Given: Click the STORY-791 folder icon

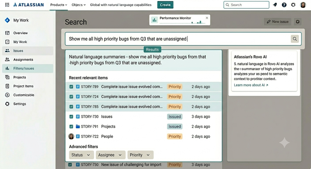Looking at the screenshot, I should tap(78, 127).
